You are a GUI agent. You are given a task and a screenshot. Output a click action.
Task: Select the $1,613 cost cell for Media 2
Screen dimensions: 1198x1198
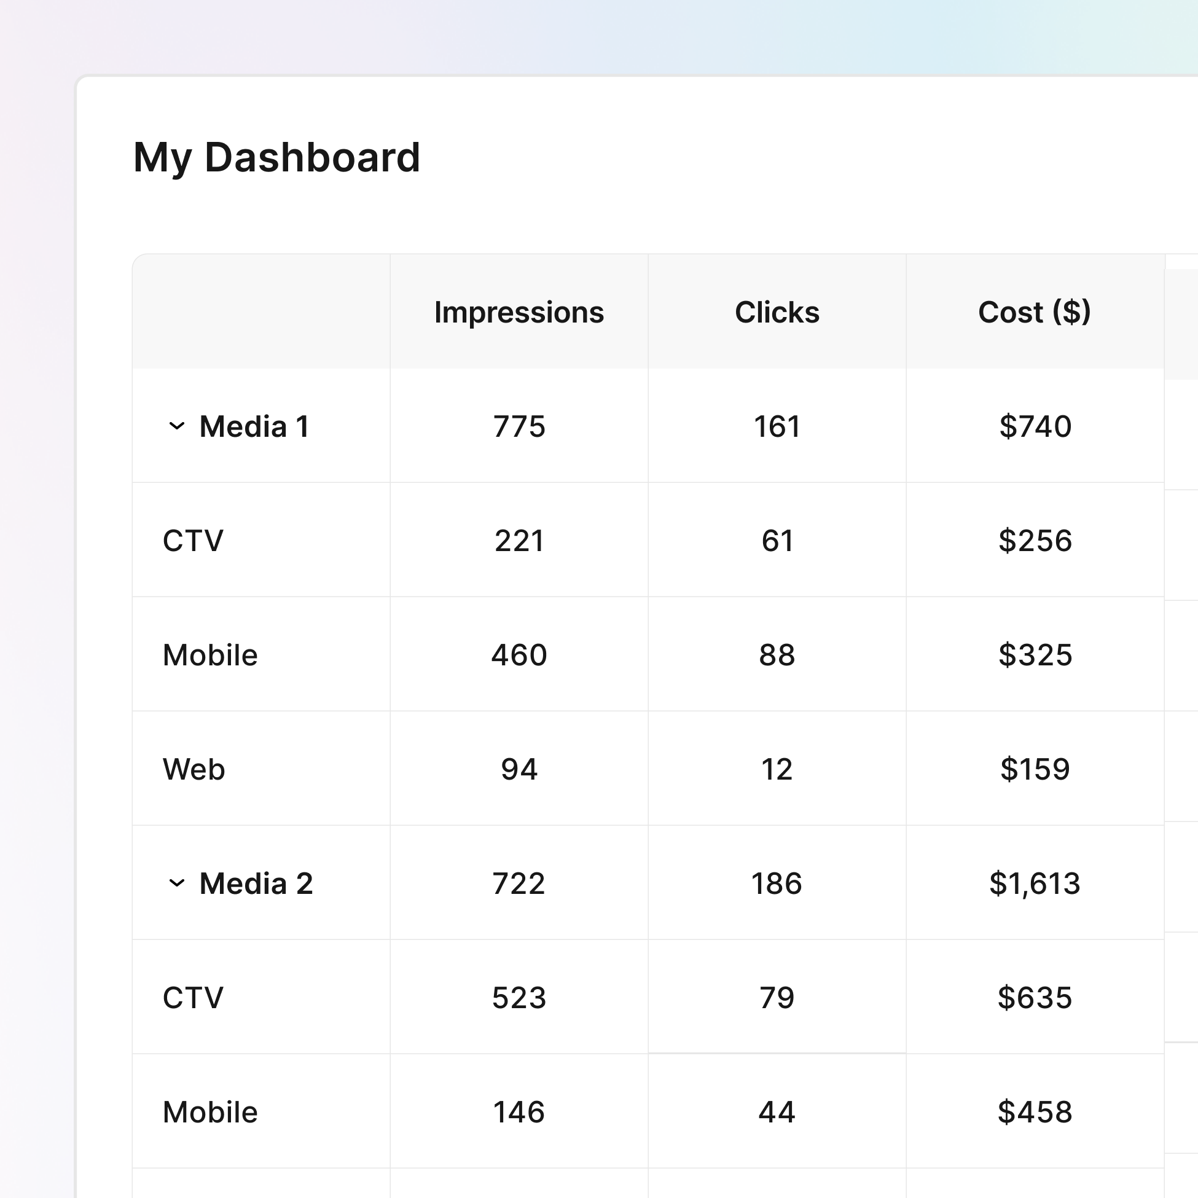(x=1036, y=882)
